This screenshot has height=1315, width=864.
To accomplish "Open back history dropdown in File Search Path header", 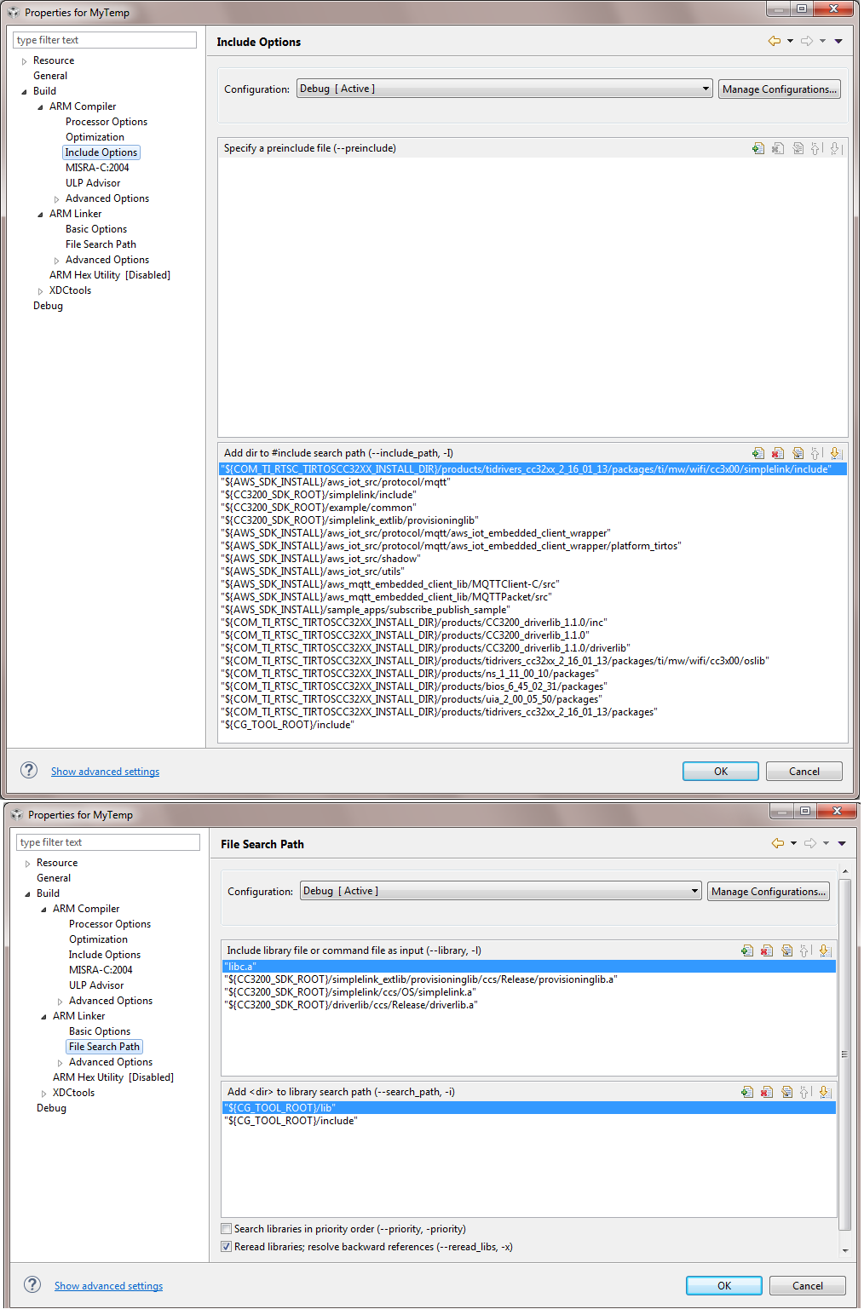I will [793, 843].
